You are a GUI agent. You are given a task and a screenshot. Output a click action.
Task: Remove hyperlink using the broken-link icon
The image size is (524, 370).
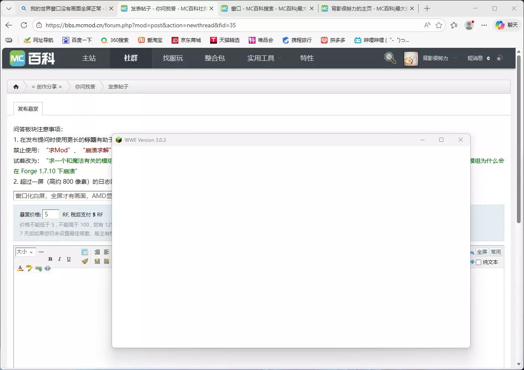pos(47,268)
